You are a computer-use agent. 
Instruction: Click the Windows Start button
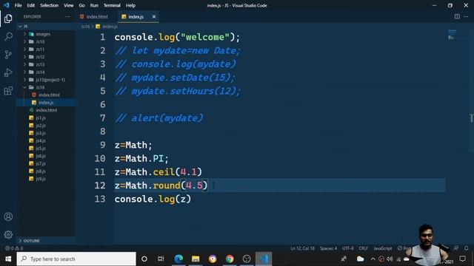(x=8, y=259)
